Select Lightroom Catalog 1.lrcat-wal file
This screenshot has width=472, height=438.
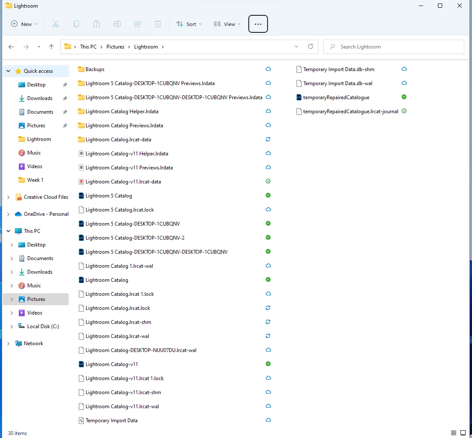(x=119, y=266)
